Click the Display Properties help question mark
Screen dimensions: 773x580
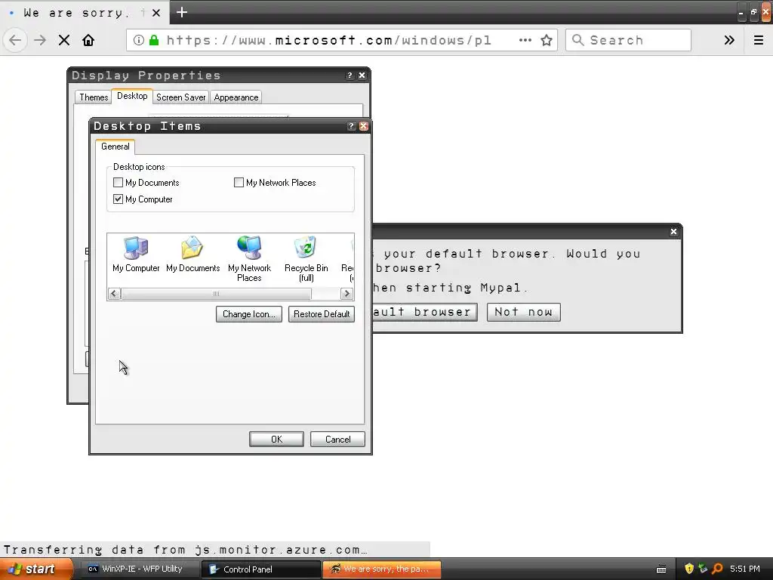click(350, 76)
